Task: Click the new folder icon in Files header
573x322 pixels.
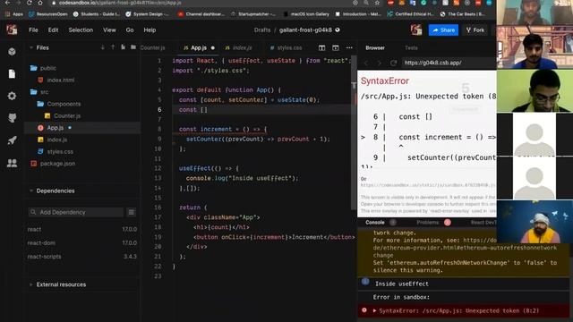Action: 133,47
